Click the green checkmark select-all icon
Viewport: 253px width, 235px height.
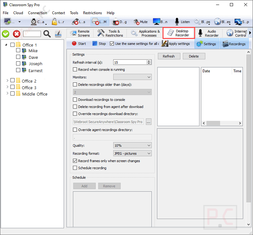tap(6, 34)
